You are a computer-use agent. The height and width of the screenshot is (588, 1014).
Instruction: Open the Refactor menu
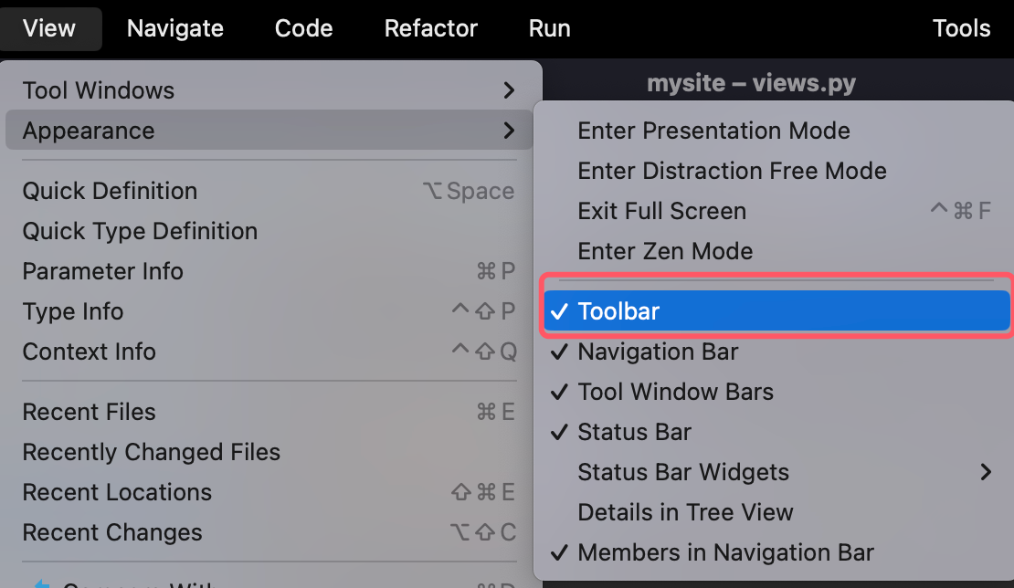click(430, 28)
